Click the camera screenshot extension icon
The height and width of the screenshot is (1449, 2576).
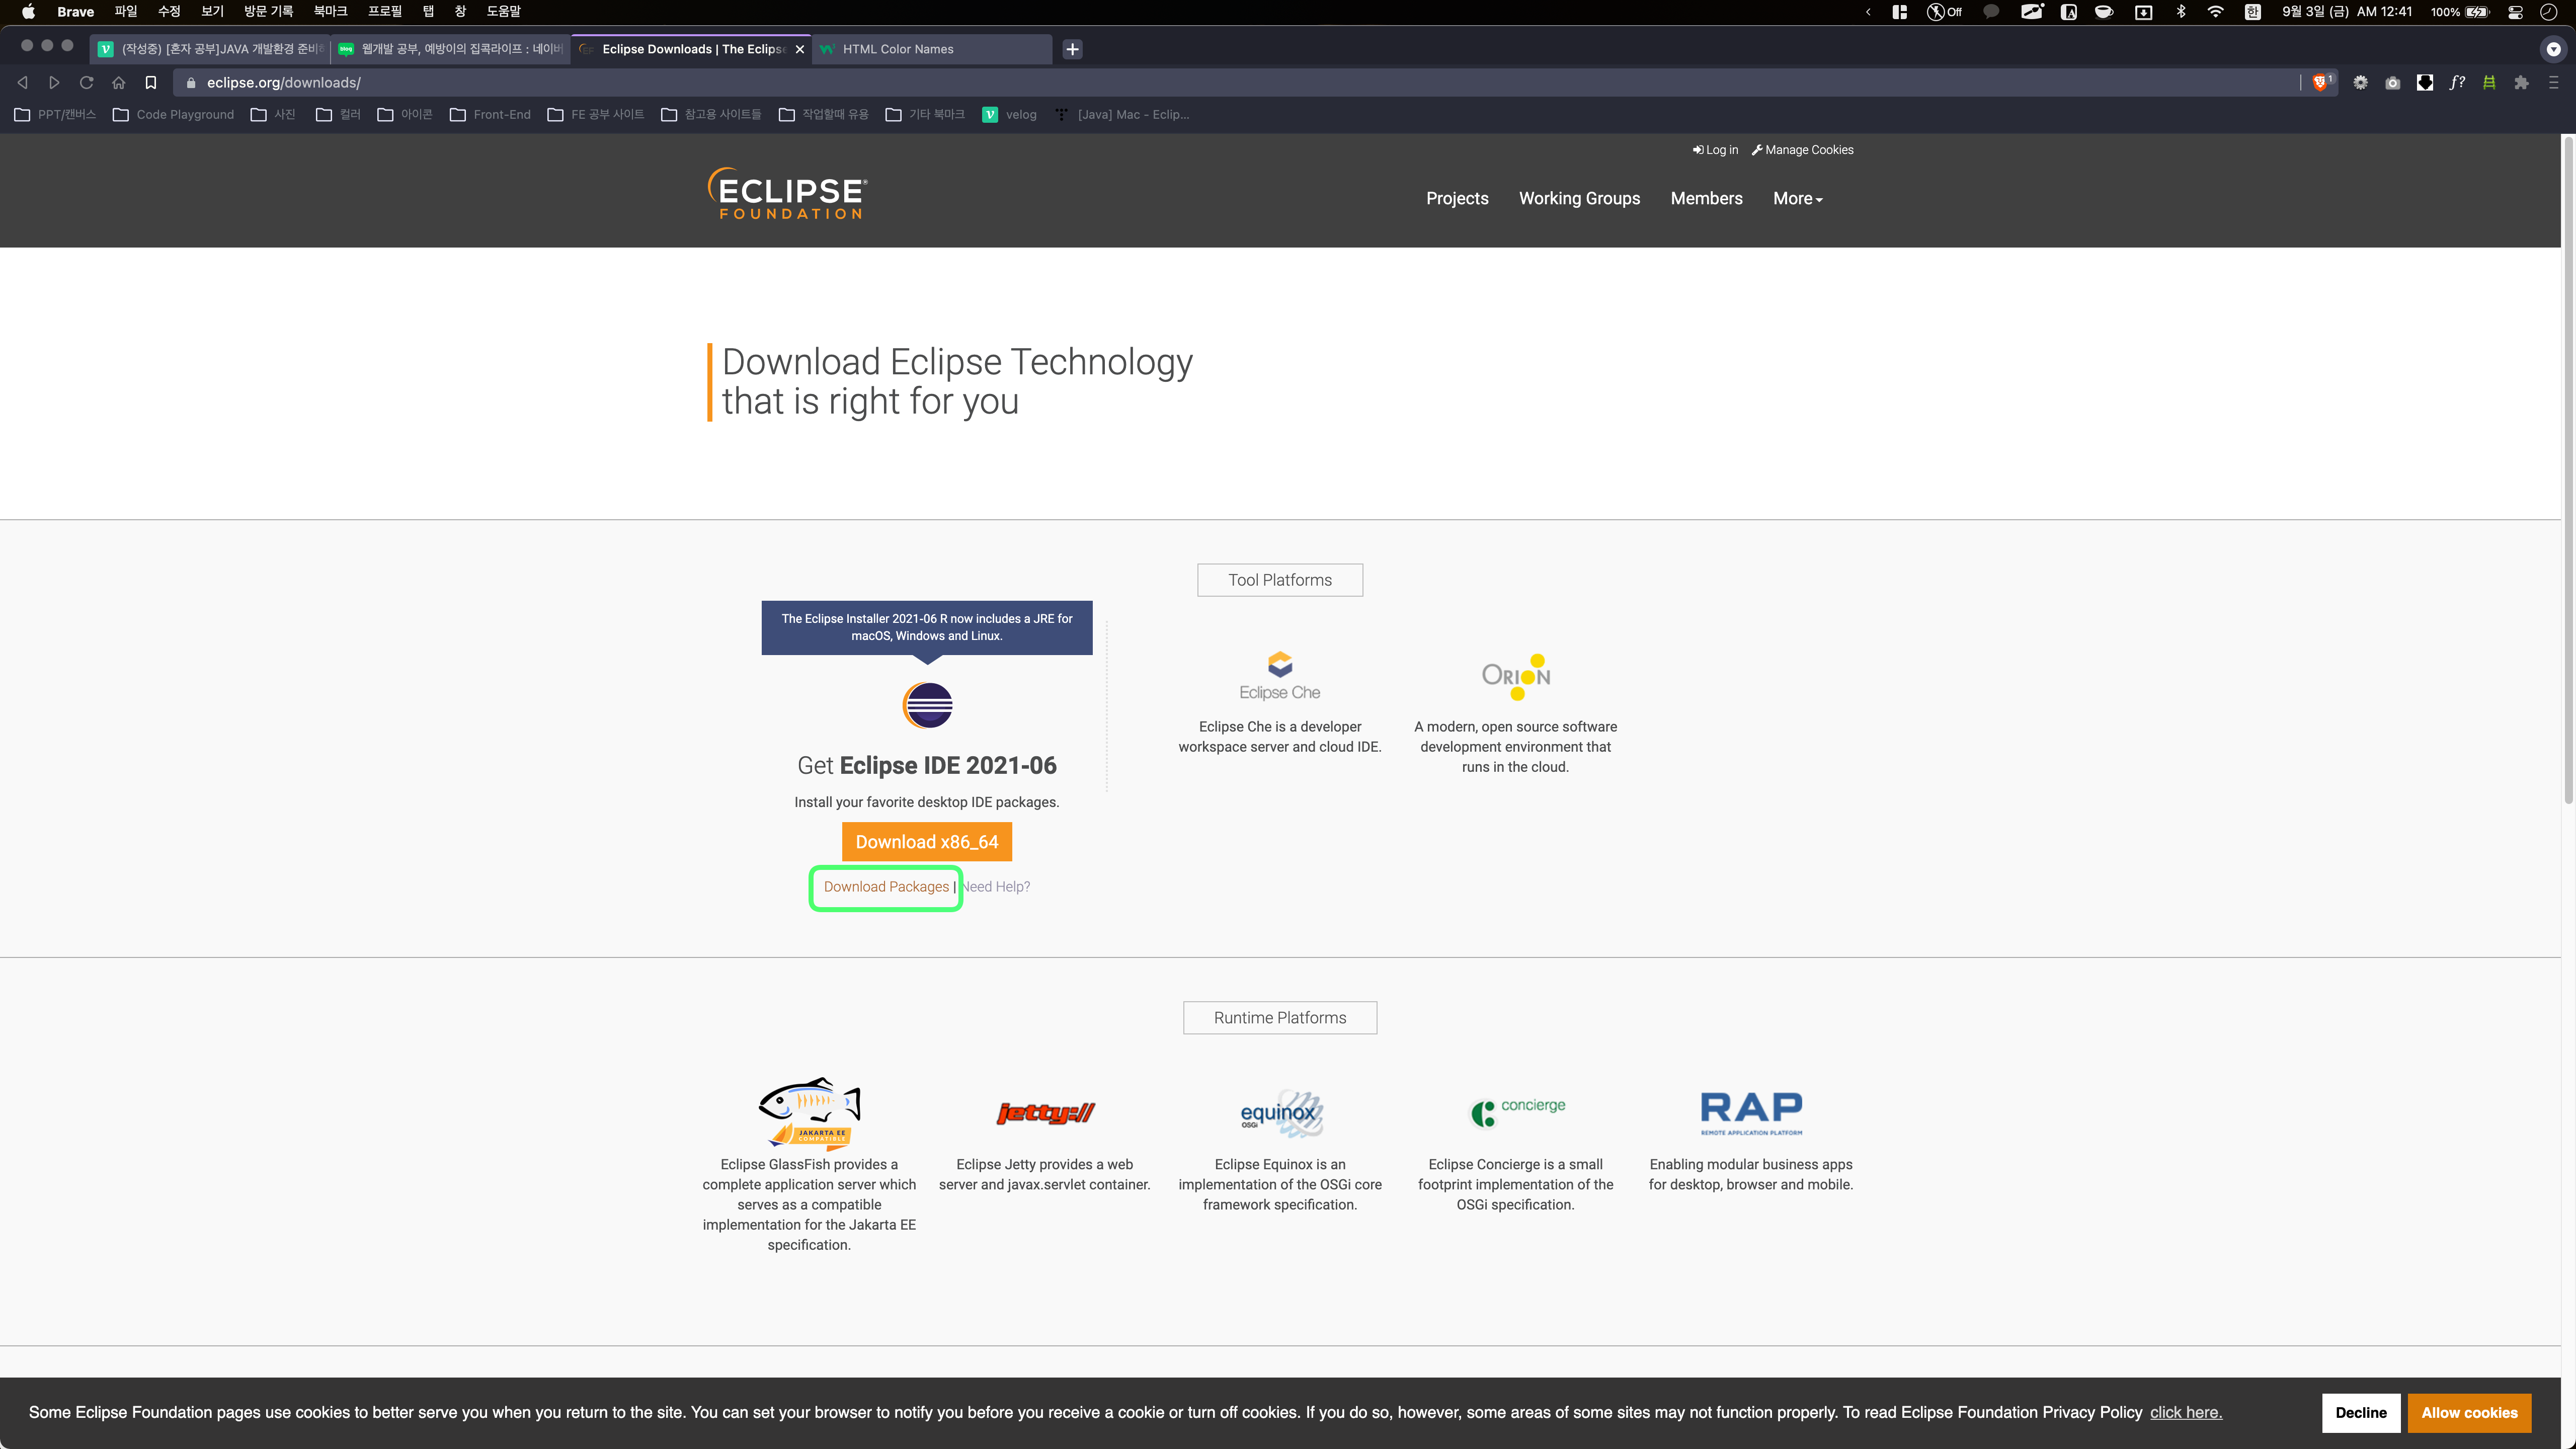(x=2392, y=83)
